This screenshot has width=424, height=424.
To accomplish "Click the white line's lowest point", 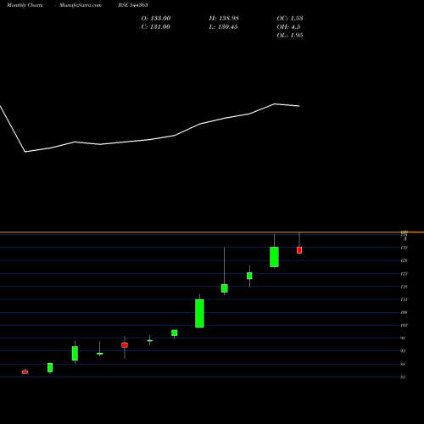I will tap(25, 152).
